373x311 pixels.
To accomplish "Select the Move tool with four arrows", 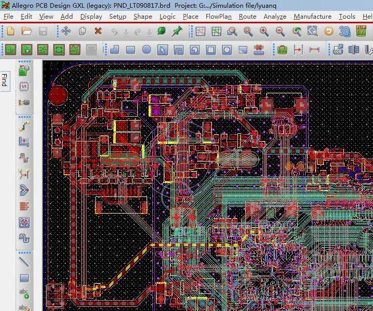I will click(66, 32).
